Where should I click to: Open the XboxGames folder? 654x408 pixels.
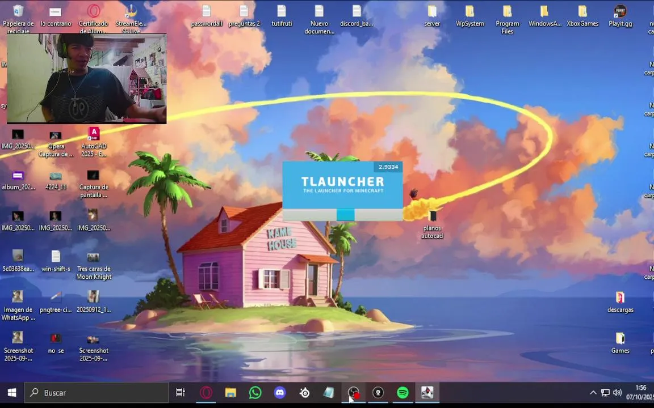click(x=582, y=16)
